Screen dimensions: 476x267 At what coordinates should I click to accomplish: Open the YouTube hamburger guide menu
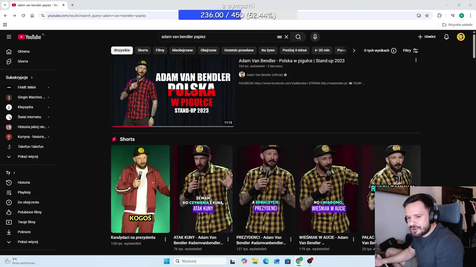coord(9,37)
